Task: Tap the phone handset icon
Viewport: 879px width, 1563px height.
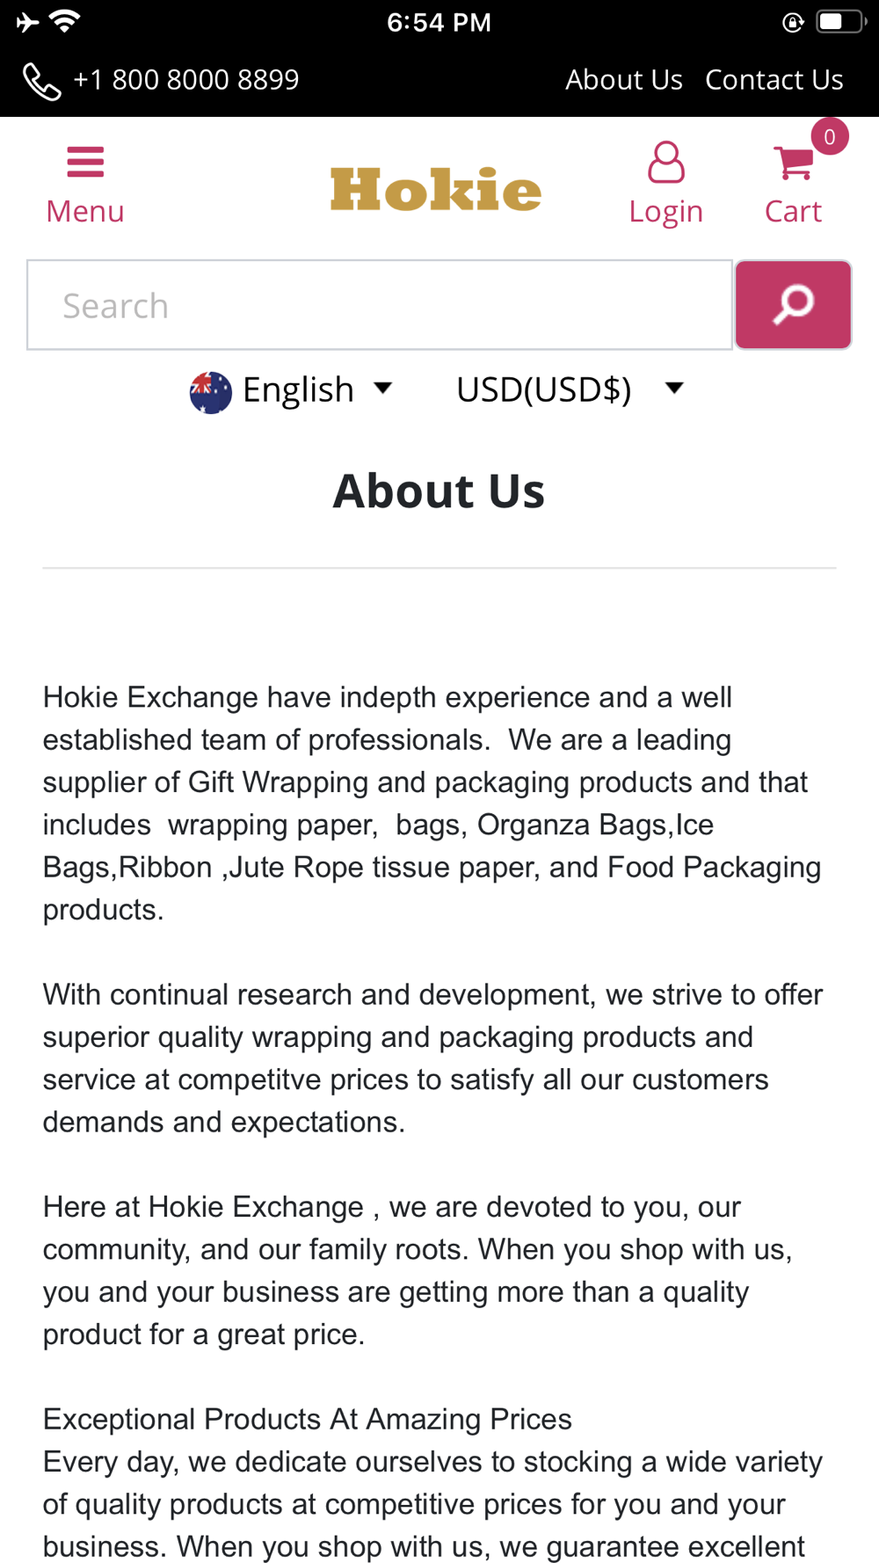Action: coord(41,82)
